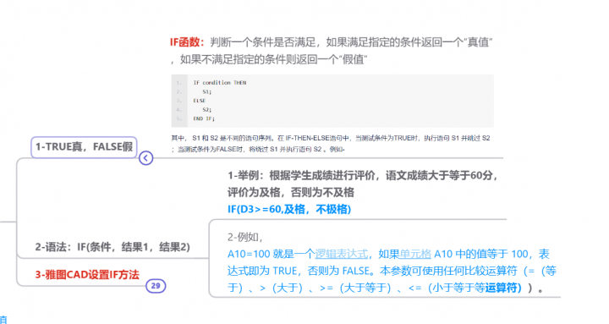609x324 pixels.
Task: Open the 逻辑表达式 hyperlink
Action: click(342, 254)
